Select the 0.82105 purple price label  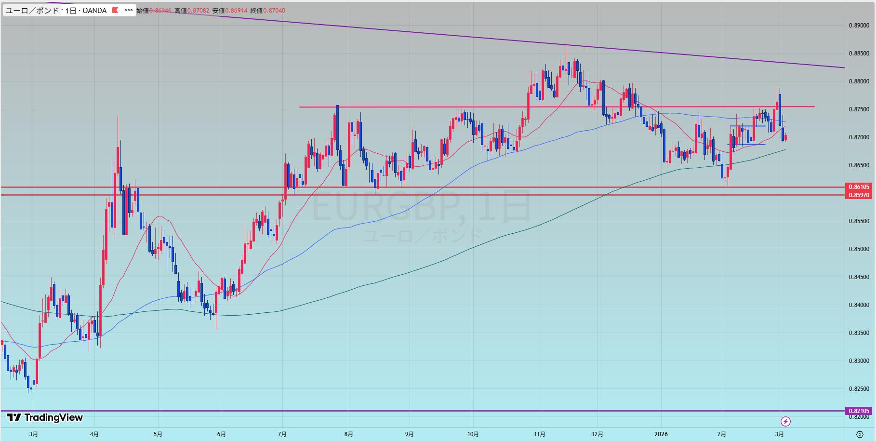[x=859, y=411]
